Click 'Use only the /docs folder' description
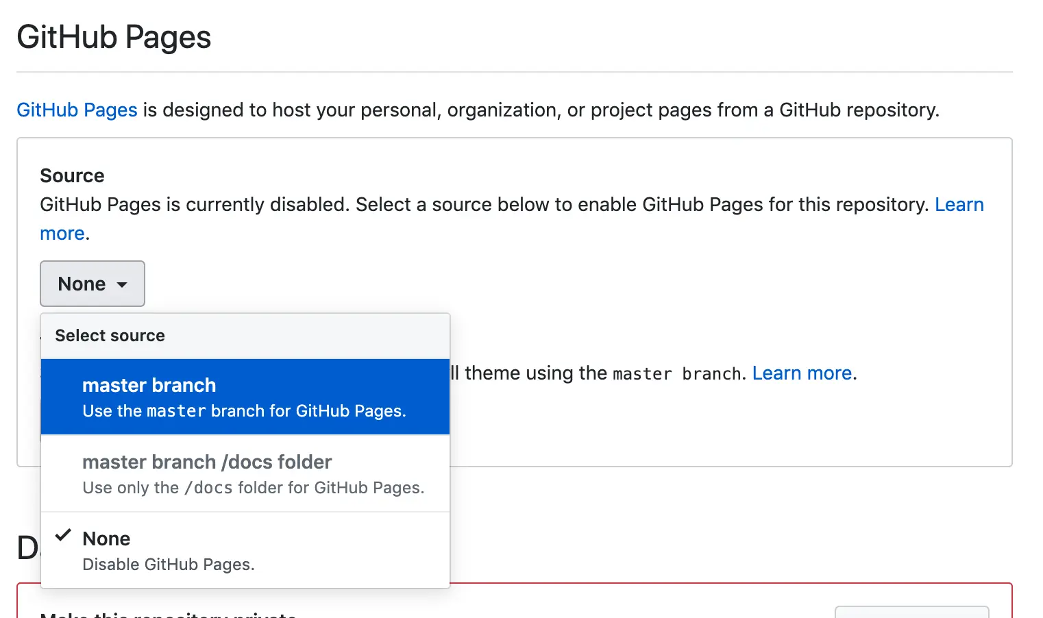1043x618 pixels. point(253,488)
